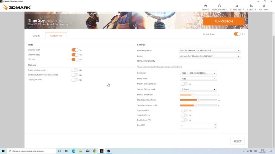Click the RUN CUSTOM button
This screenshot has width=275, height=154.
[224, 21]
